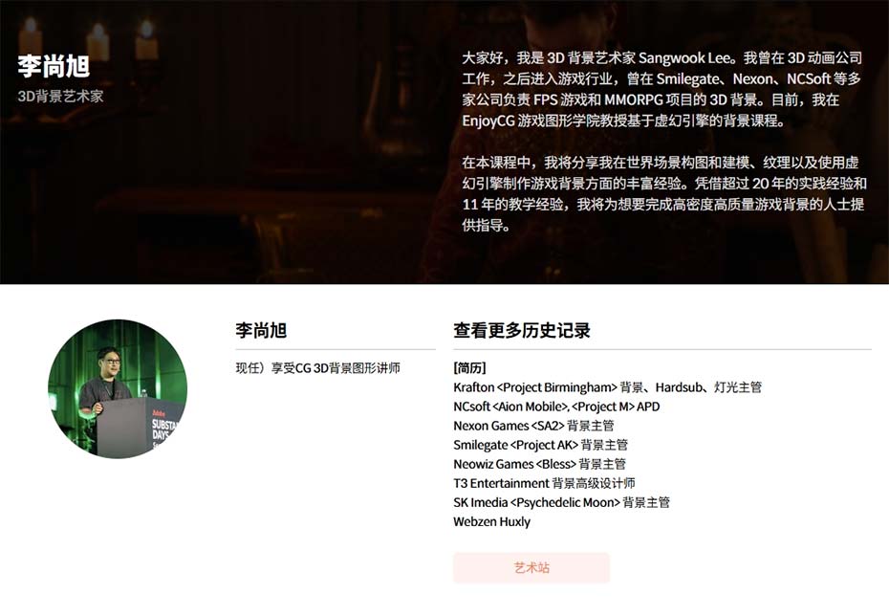This screenshot has height=616, width=889.
Task: Select the Neowiz Games Bless entry
Action: coord(539,464)
